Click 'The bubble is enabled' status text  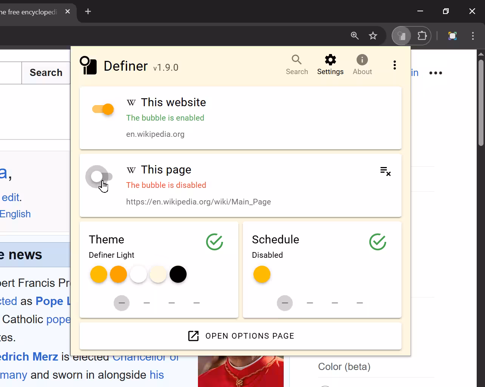pos(165,118)
